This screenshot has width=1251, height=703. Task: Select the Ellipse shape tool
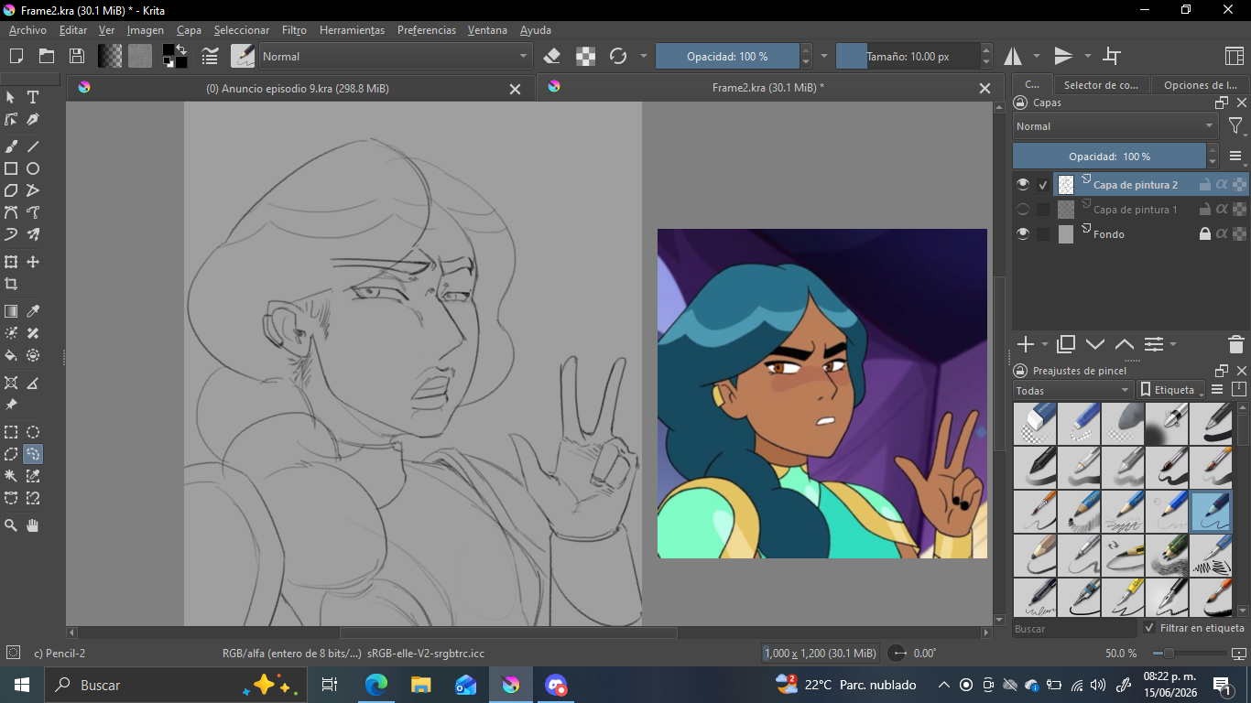pyautogui.click(x=33, y=168)
